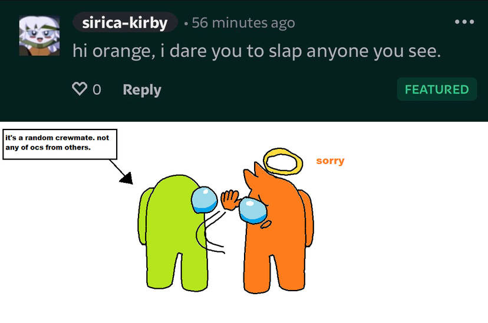Click the green crewmate's blue visor
The width and height of the screenshot is (488, 323).
[x=204, y=199]
